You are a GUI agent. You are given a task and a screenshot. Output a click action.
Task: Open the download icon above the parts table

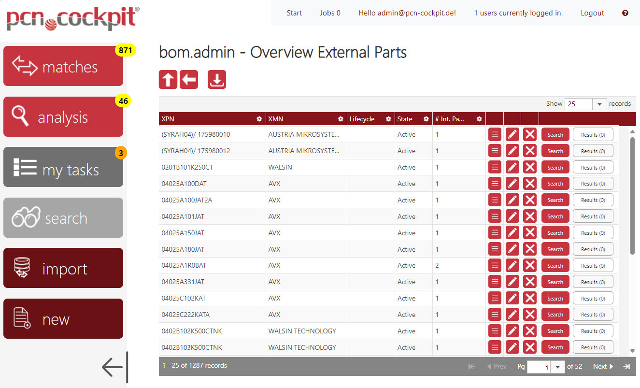[x=216, y=79]
